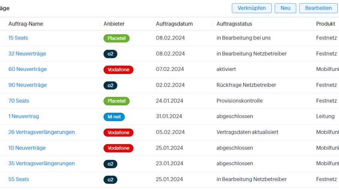339x190 pixels.
Task: Open 26 Vertragsverlängerungen order
Action: tap(42, 132)
